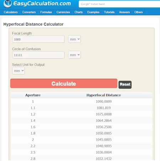The image size is (160, 161).
Task: Open the Formulas menu
Action: tap(46, 12)
